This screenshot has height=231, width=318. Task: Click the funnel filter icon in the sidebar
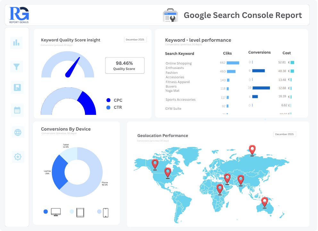point(17,66)
